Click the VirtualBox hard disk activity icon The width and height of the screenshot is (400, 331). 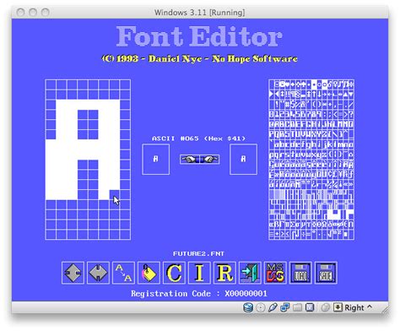[x=248, y=307]
